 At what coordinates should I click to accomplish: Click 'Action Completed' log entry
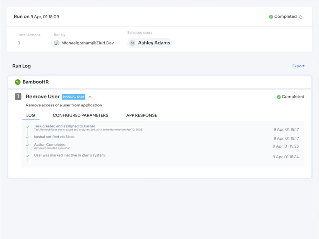coord(50,145)
